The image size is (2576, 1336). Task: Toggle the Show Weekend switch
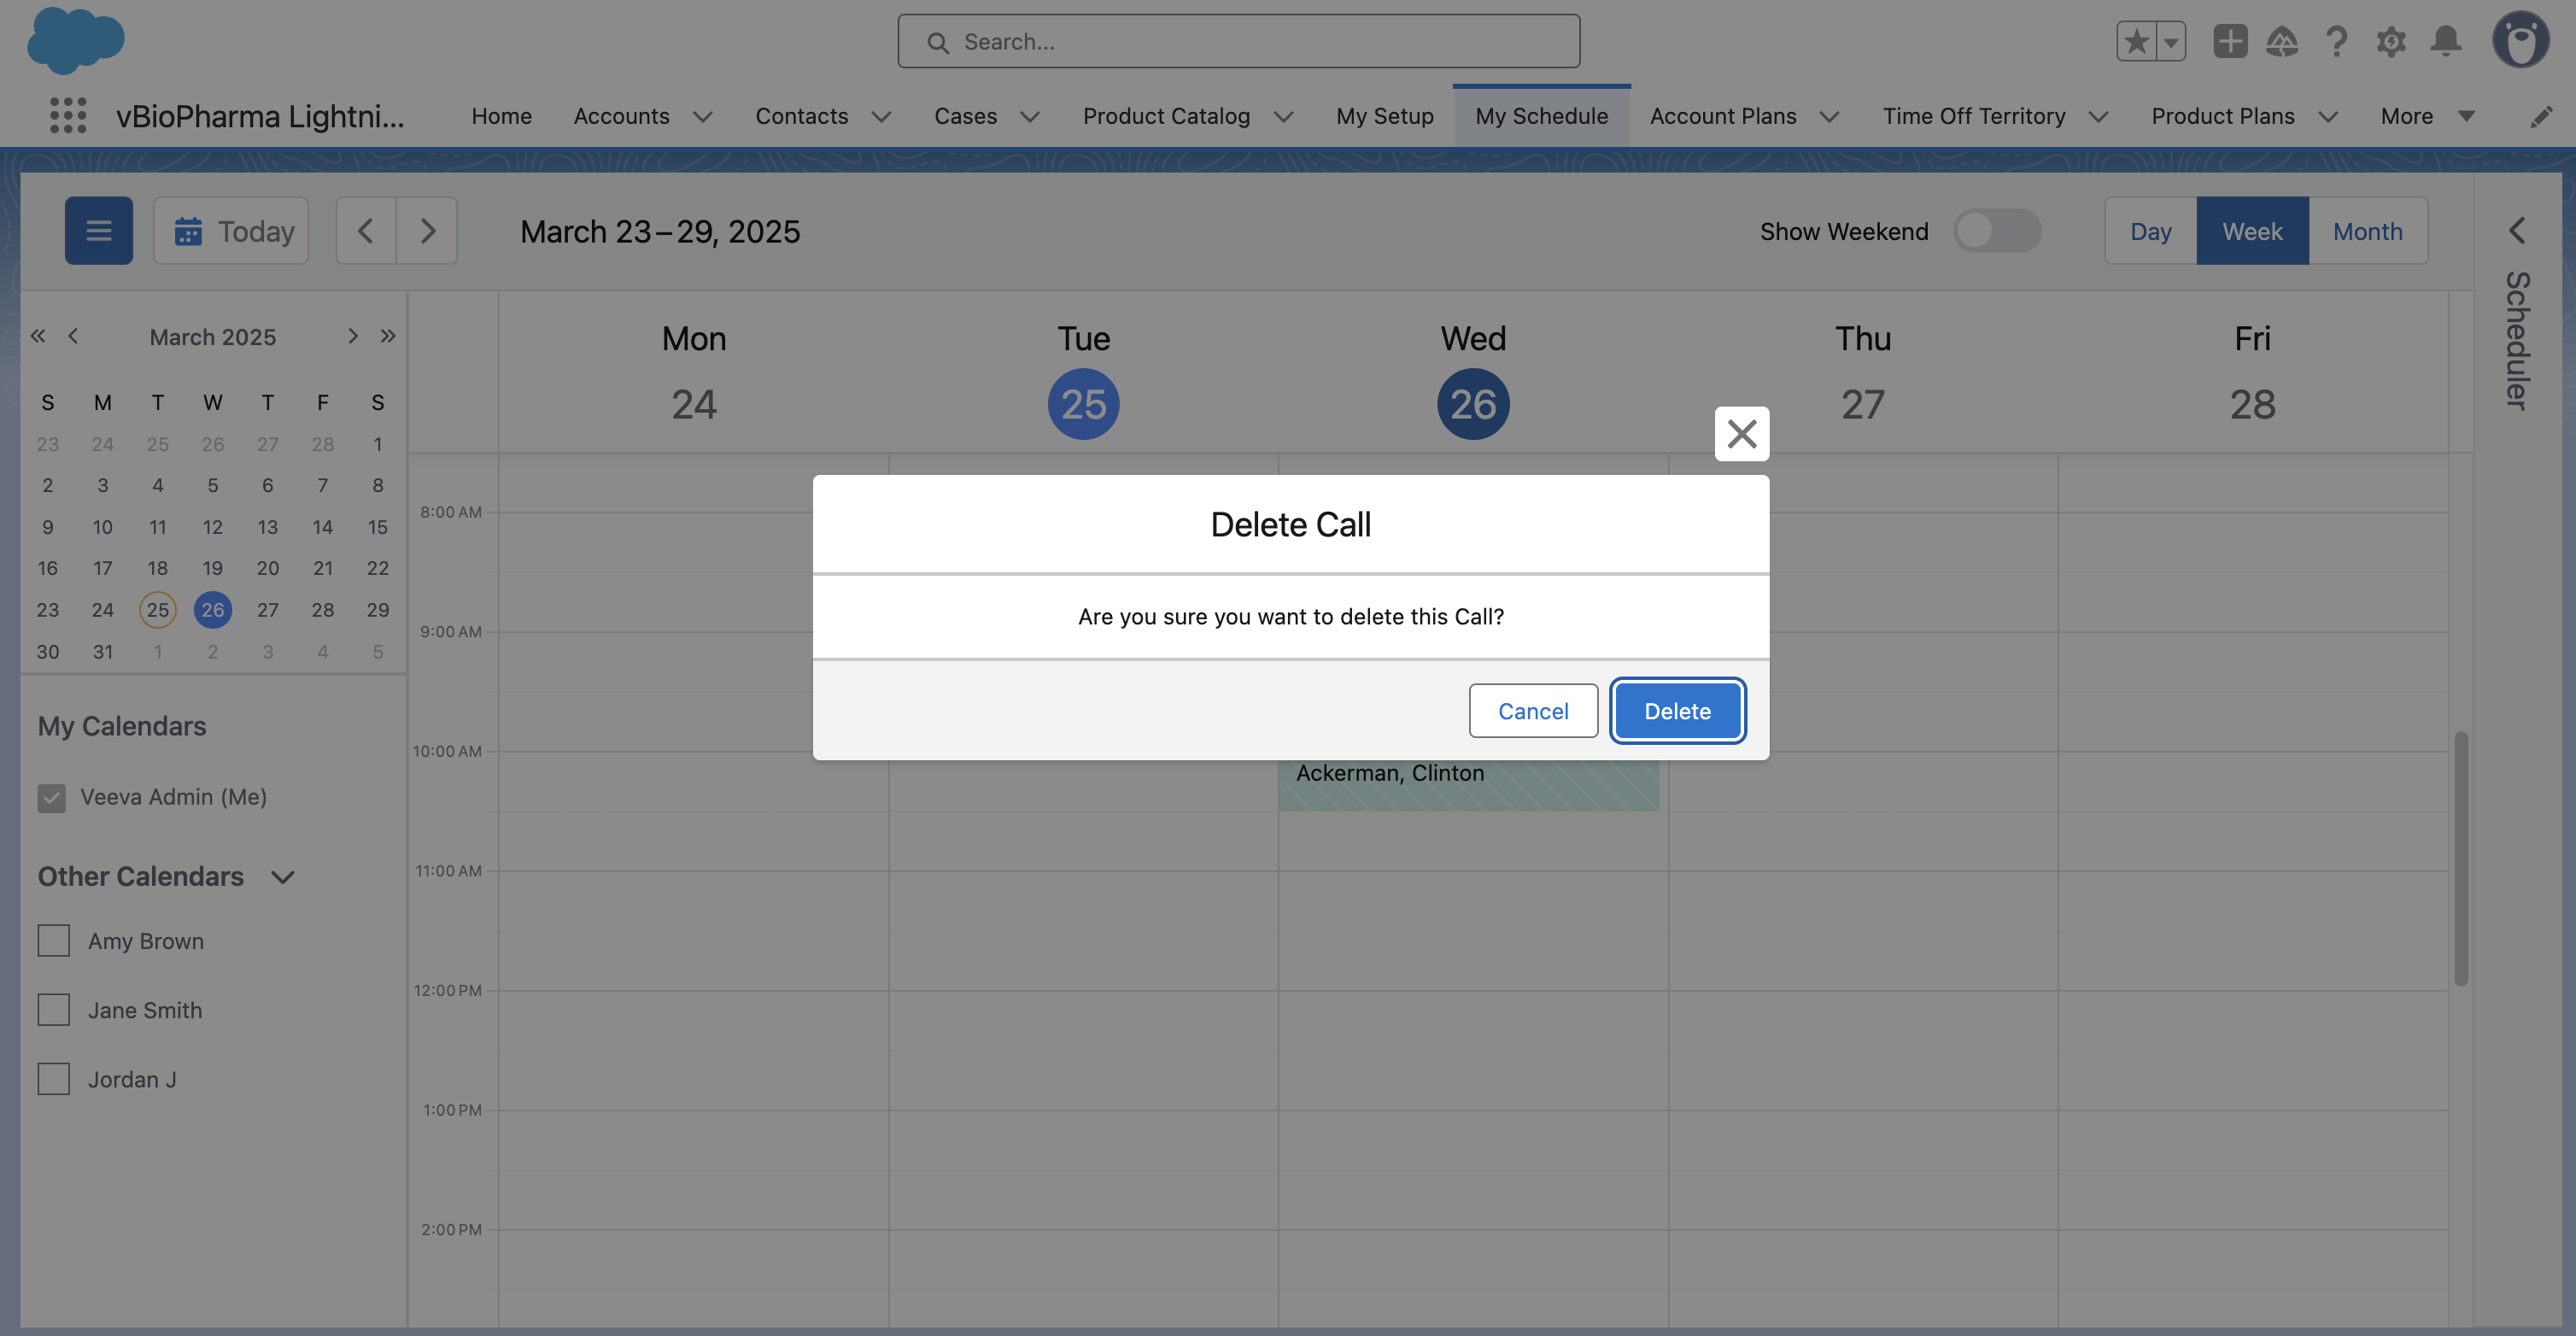click(1996, 231)
